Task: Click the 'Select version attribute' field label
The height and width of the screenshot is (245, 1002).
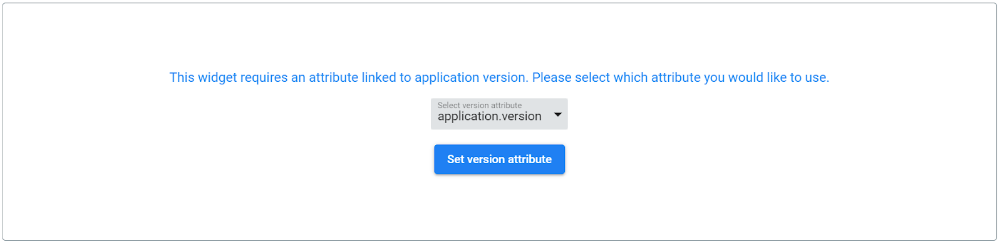Action: coord(480,106)
